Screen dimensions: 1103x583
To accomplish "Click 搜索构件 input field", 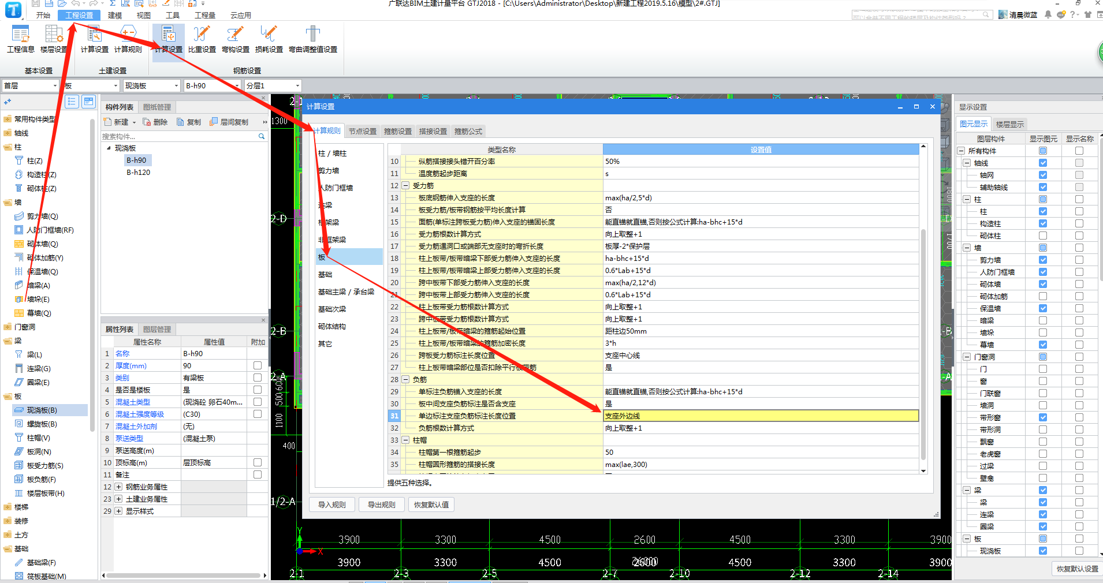I will [x=179, y=136].
